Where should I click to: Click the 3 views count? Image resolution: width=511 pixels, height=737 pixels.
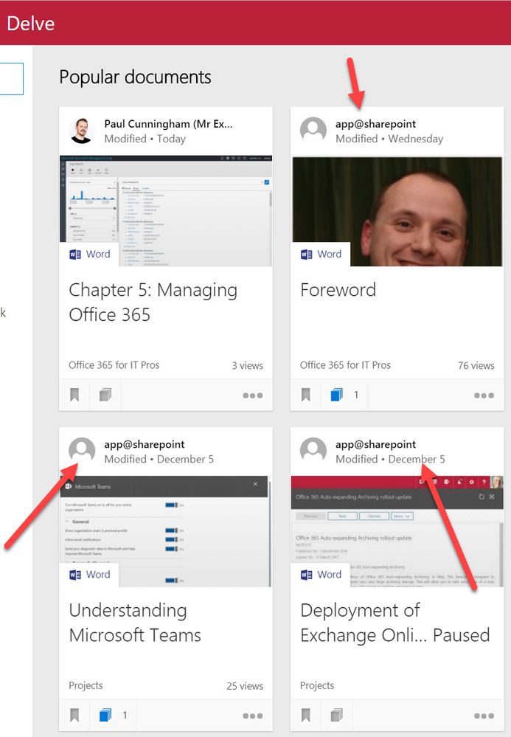pyautogui.click(x=248, y=366)
